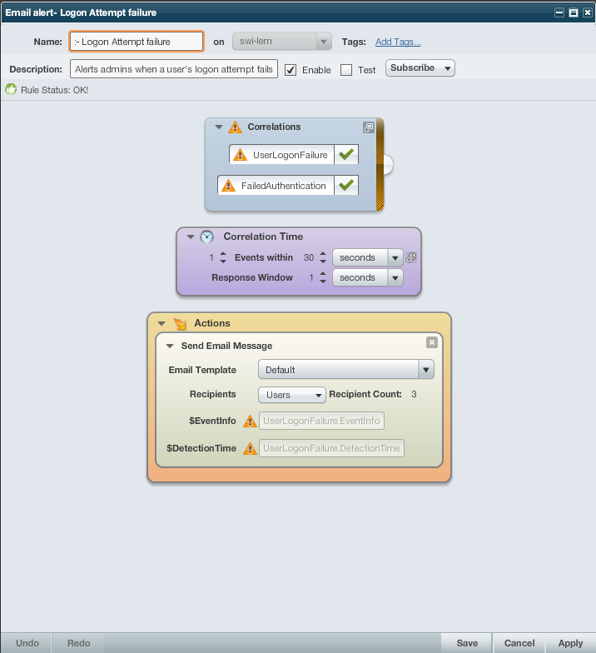Click the UserLogonFailure warning icon
Image resolution: width=596 pixels, height=653 pixels.
240,155
